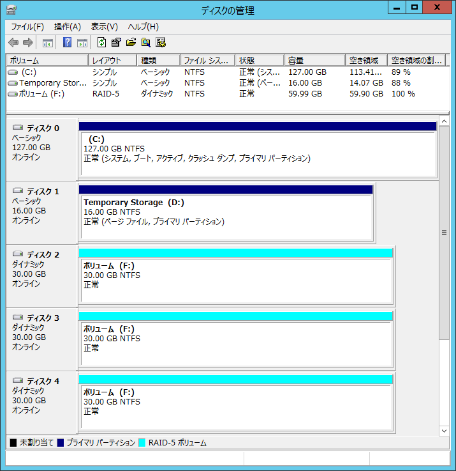Image resolution: width=456 pixels, height=471 pixels.
Task: Minimize the ディスクの管理 window
Action: click(397, 7)
